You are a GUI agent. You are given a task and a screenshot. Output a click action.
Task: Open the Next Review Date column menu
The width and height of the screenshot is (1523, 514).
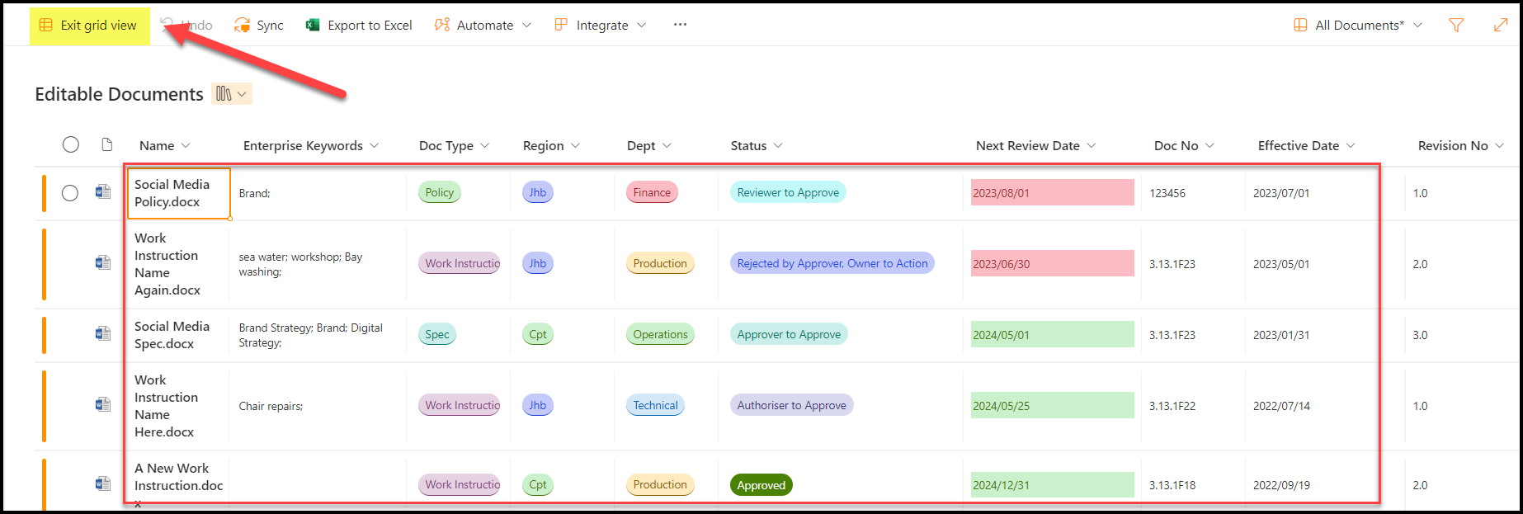pyautogui.click(x=1035, y=146)
